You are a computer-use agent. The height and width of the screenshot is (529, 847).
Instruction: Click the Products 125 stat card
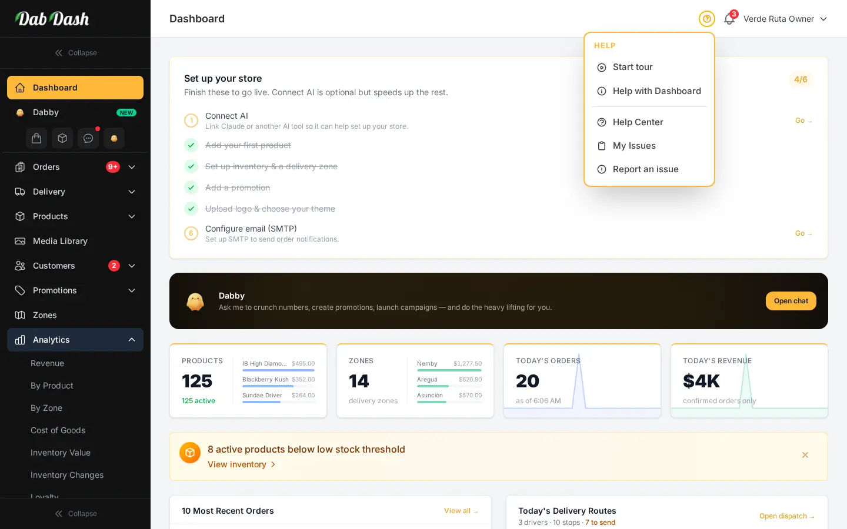click(248, 381)
